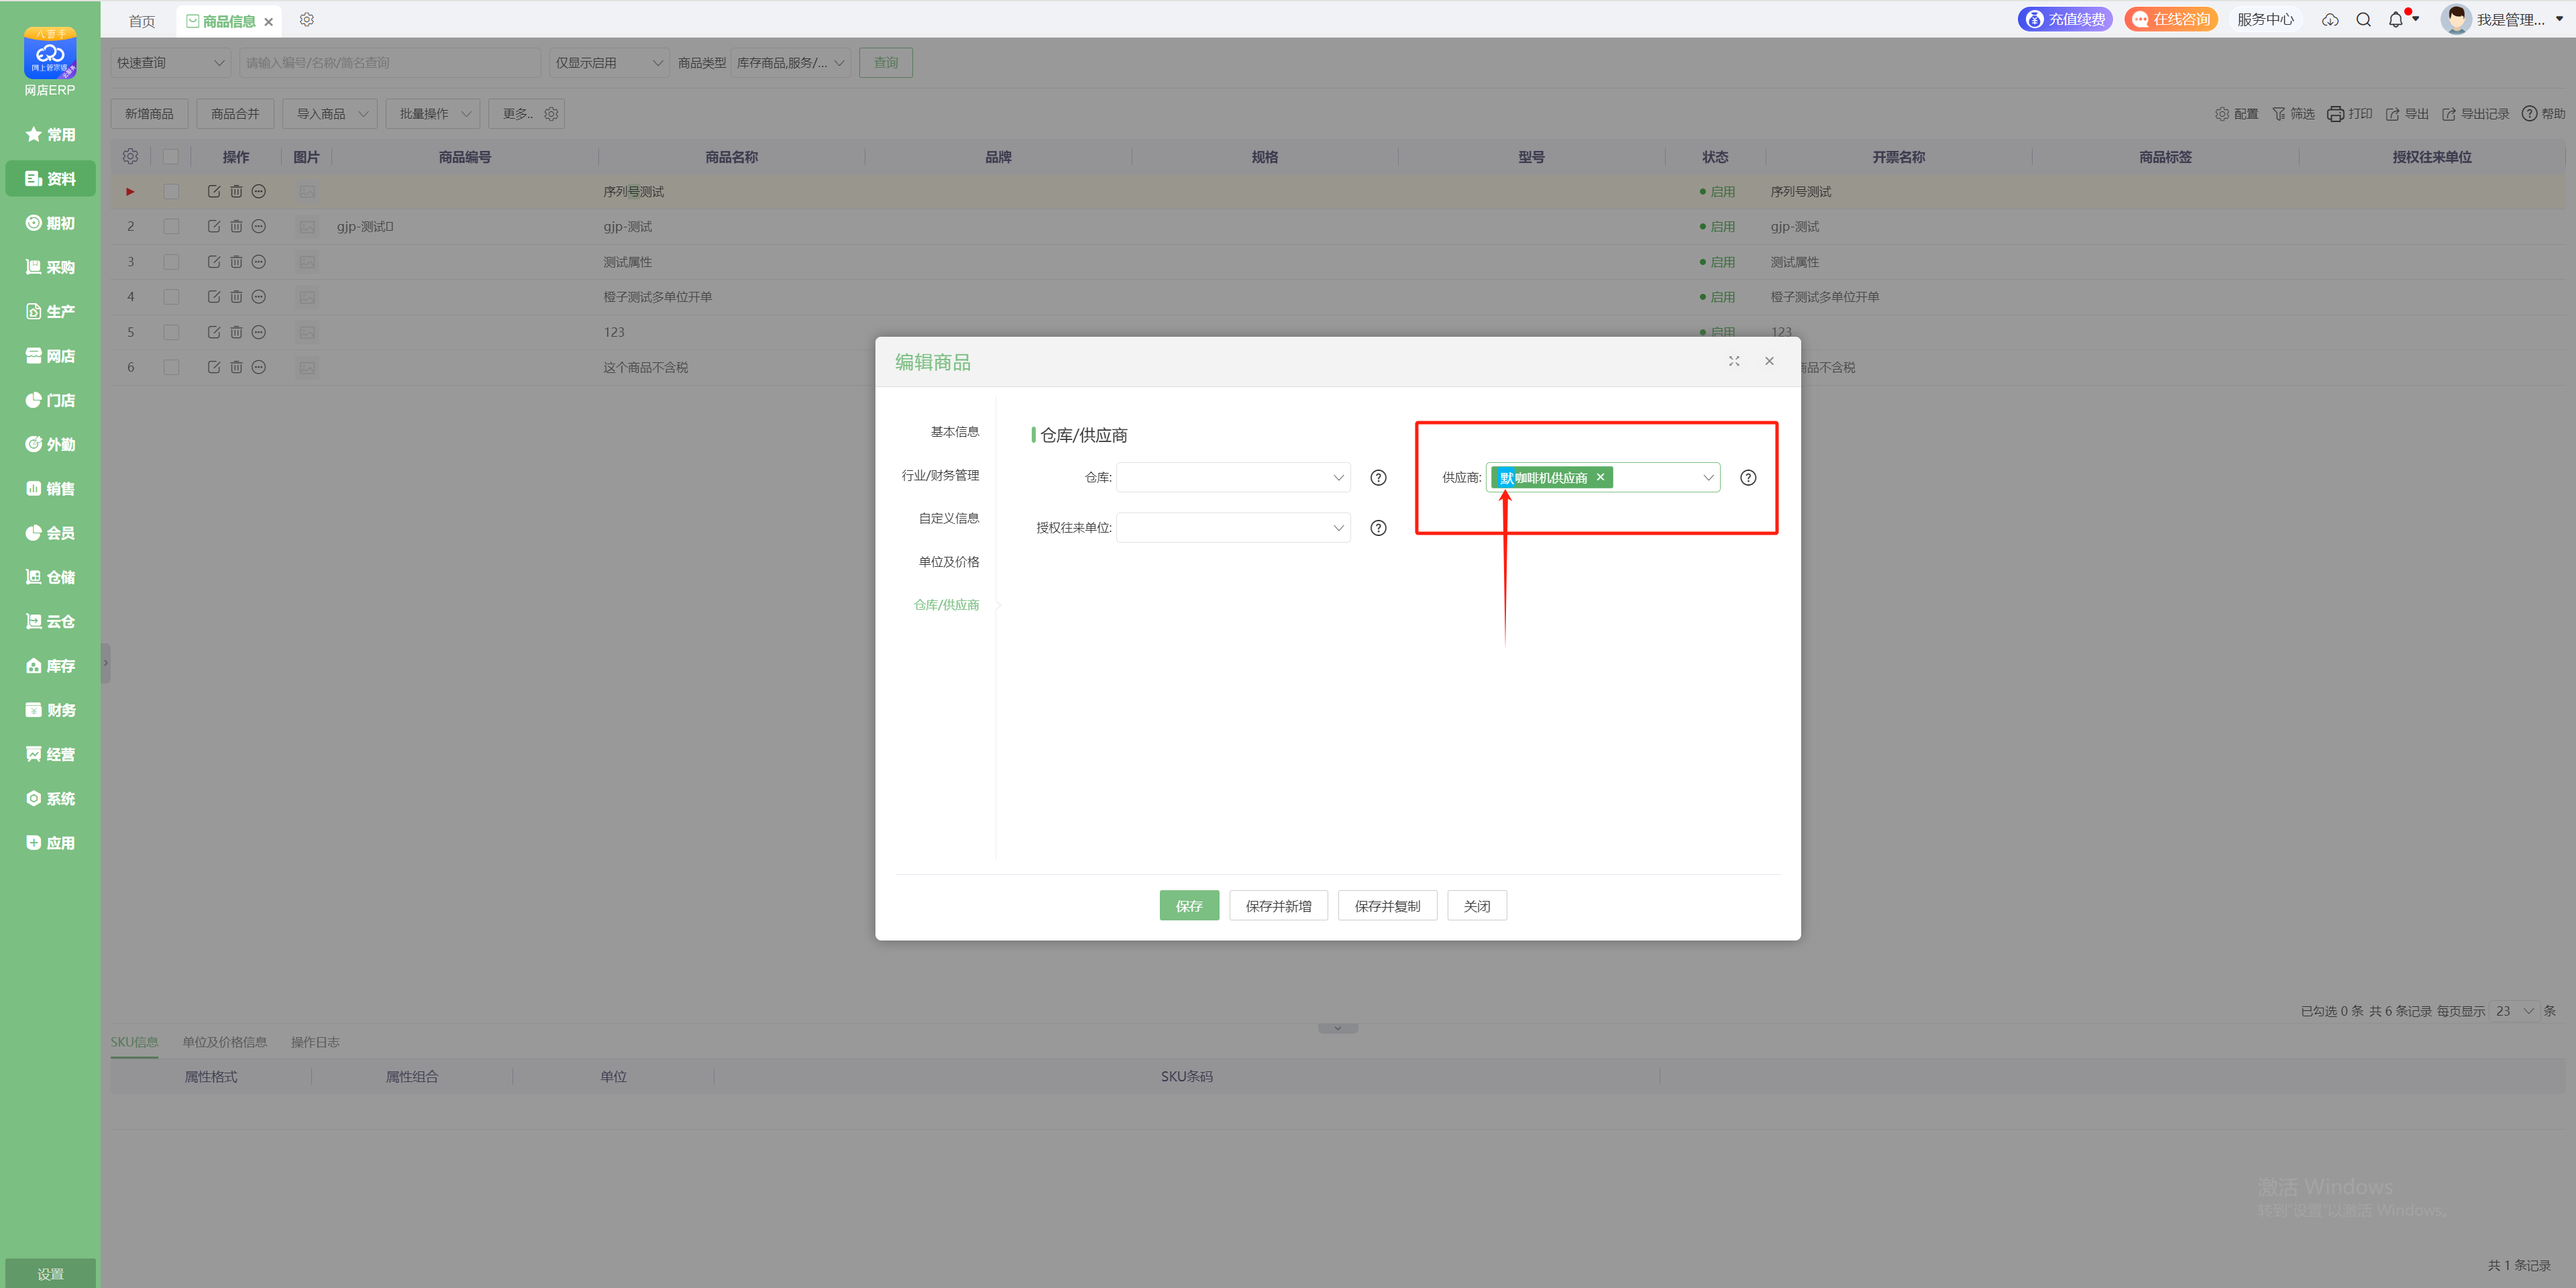Image resolution: width=2576 pixels, height=1288 pixels.
Task: Open the notifications bell
Action: point(2396,20)
